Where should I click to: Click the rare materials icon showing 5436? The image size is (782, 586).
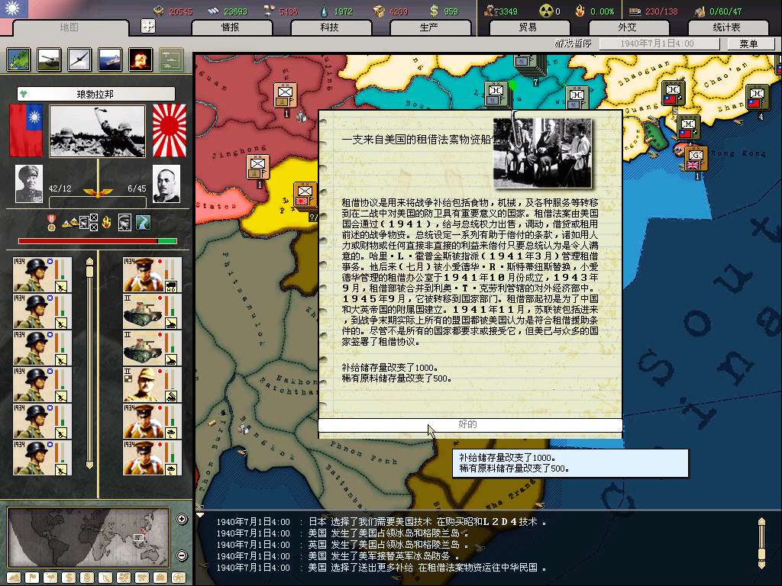tap(268, 11)
